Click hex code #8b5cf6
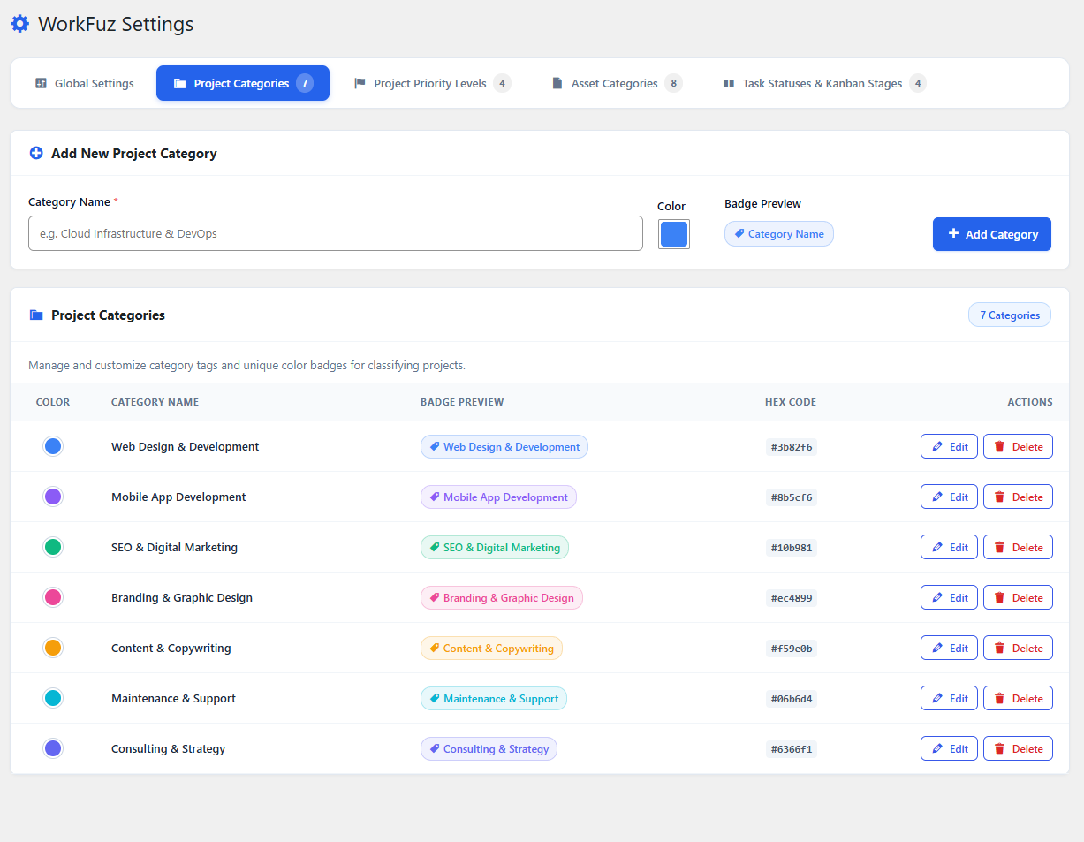 click(x=792, y=497)
